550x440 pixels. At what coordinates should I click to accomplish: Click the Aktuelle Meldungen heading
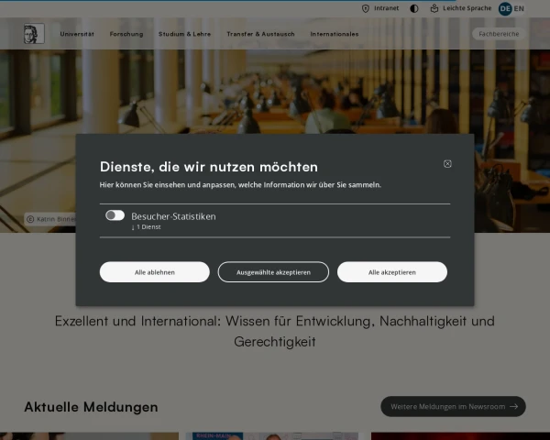tap(91, 407)
